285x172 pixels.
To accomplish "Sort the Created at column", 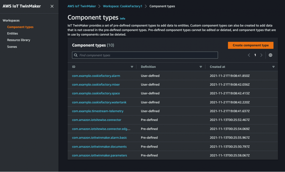I will click(273, 67).
